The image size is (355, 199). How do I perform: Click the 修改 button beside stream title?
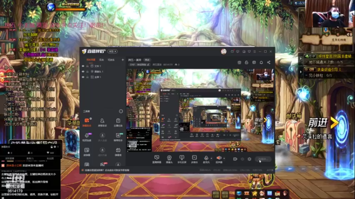tap(147, 60)
